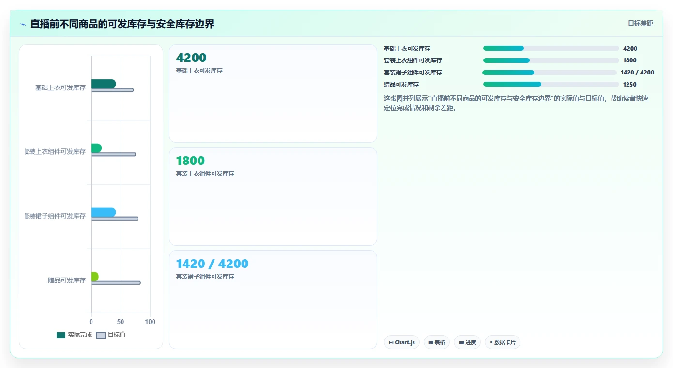Click the main title 直播前不同商品的可发库存与安全库存边界
Viewport: 673px width, 368px height.
pos(122,24)
